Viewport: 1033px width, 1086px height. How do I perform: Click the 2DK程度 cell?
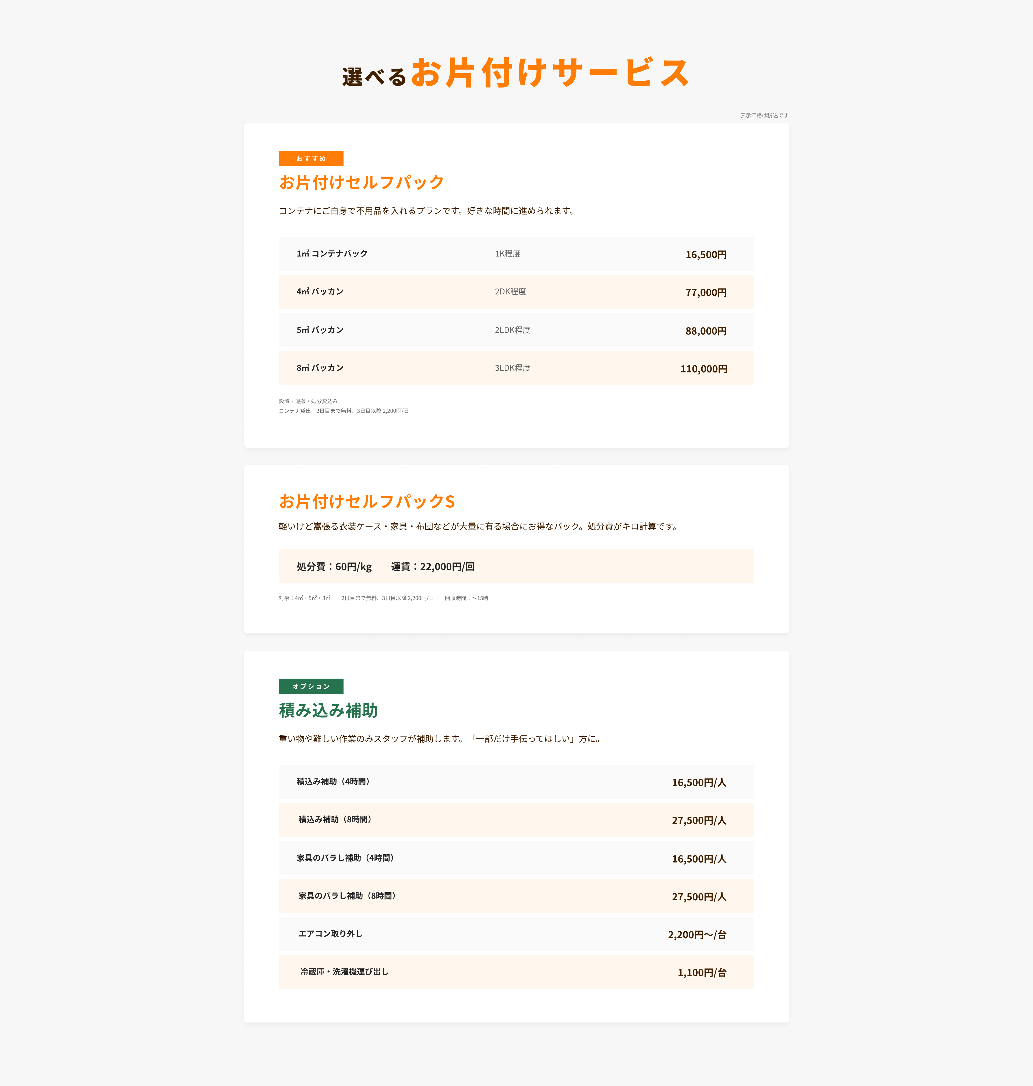pyautogui.click(x=510, y=291)
